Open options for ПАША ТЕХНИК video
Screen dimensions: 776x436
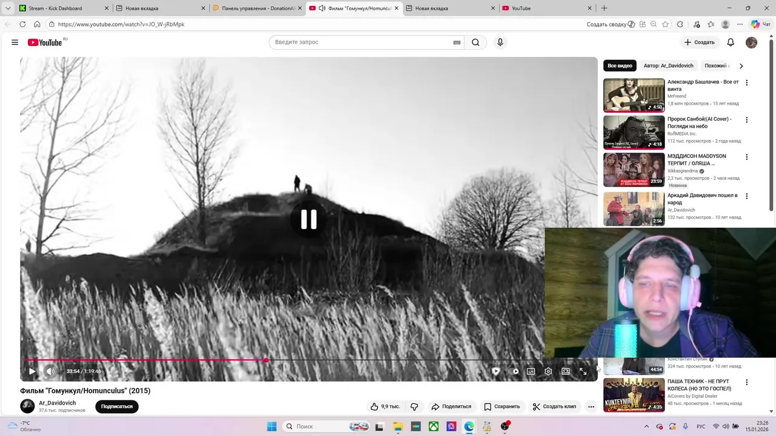click(747, 382)
